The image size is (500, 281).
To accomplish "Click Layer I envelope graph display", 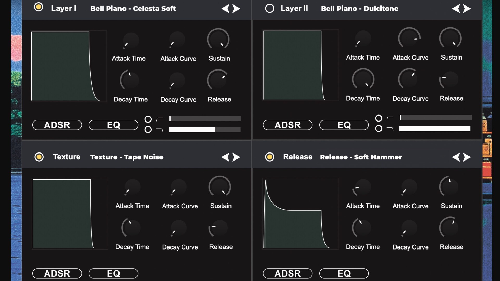I will (x=68, y=66).
